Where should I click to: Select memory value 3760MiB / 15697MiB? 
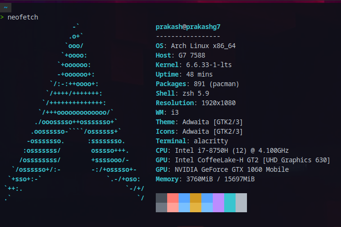[x=220, y=179]
